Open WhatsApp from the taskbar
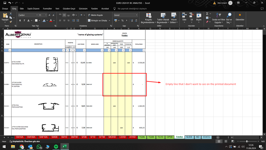Viewport: 266px width, 150px height. pyautogui.click(x=39, y=147)
